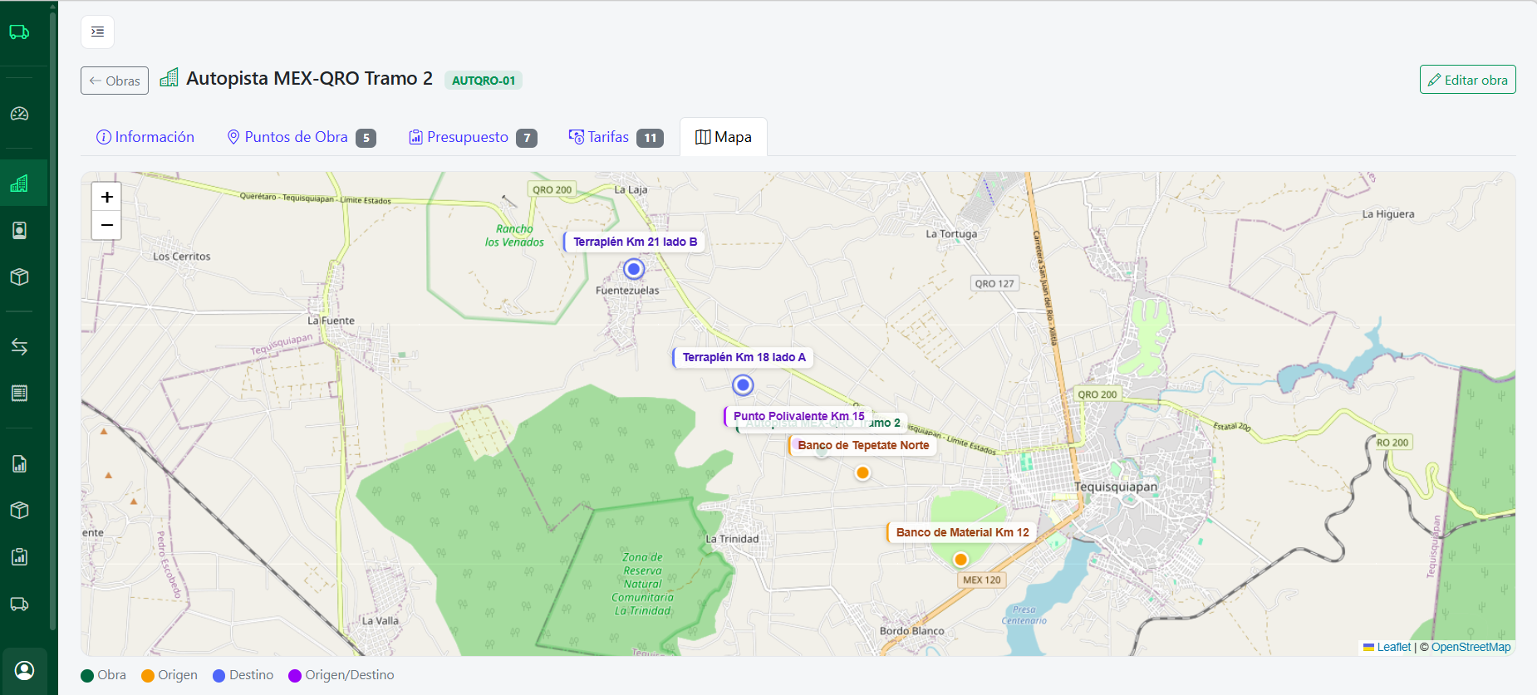
Task: Click the box icon below the person badge icon
Action: pos(19,277)
